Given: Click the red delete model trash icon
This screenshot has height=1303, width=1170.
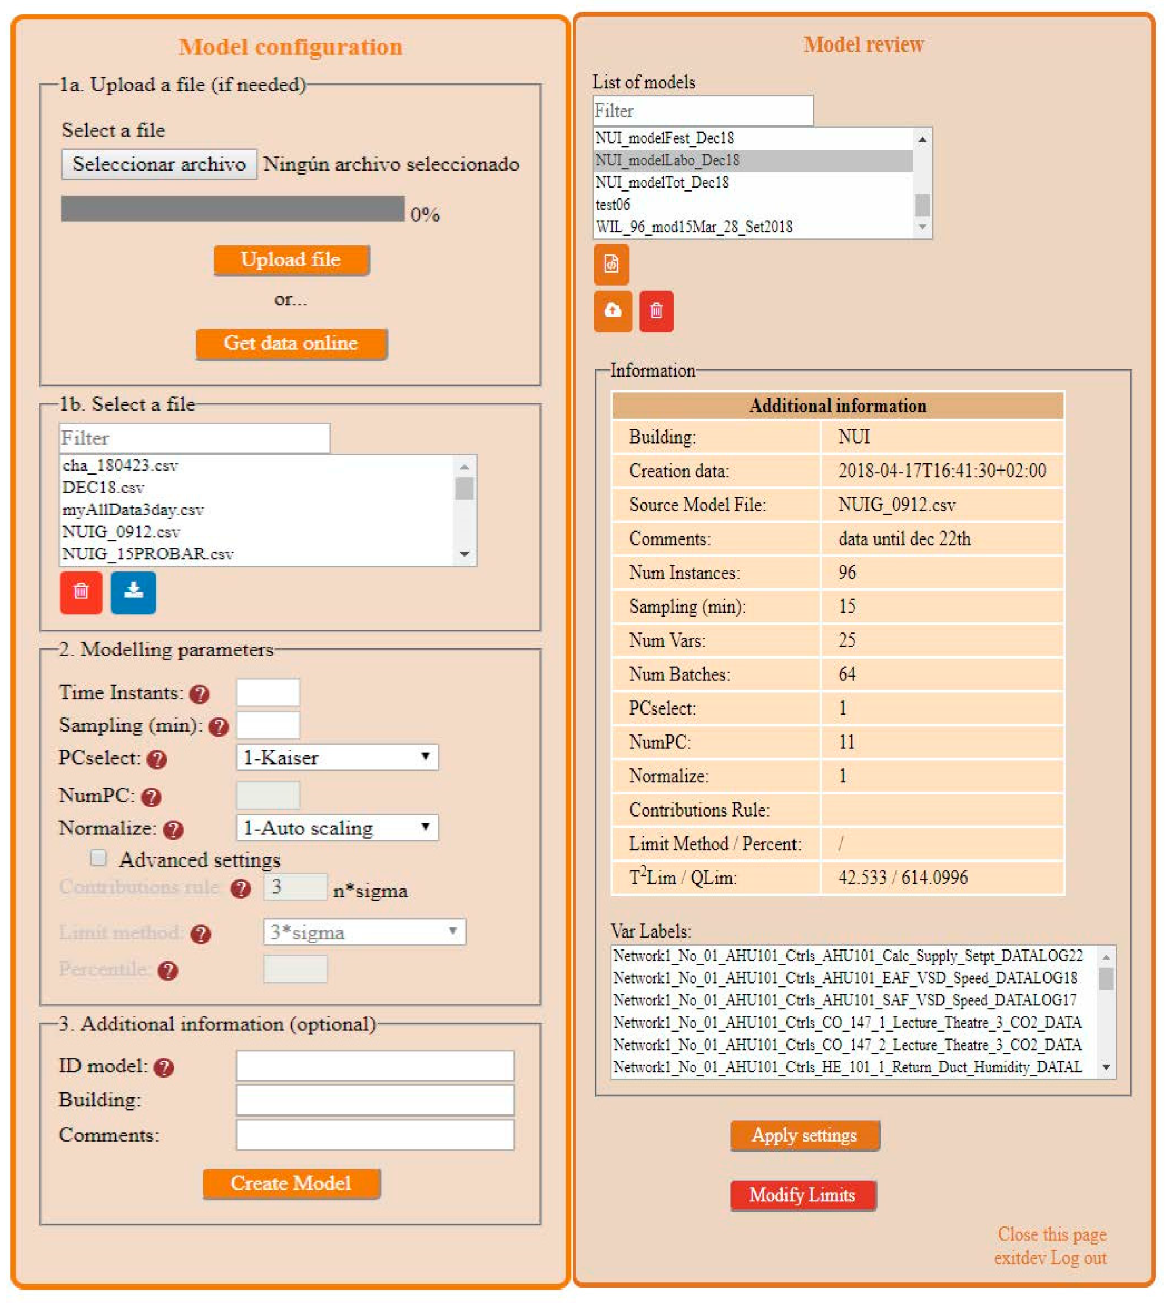Looking at the screenshot, I should pyautogui.click(x=656, y=311).
